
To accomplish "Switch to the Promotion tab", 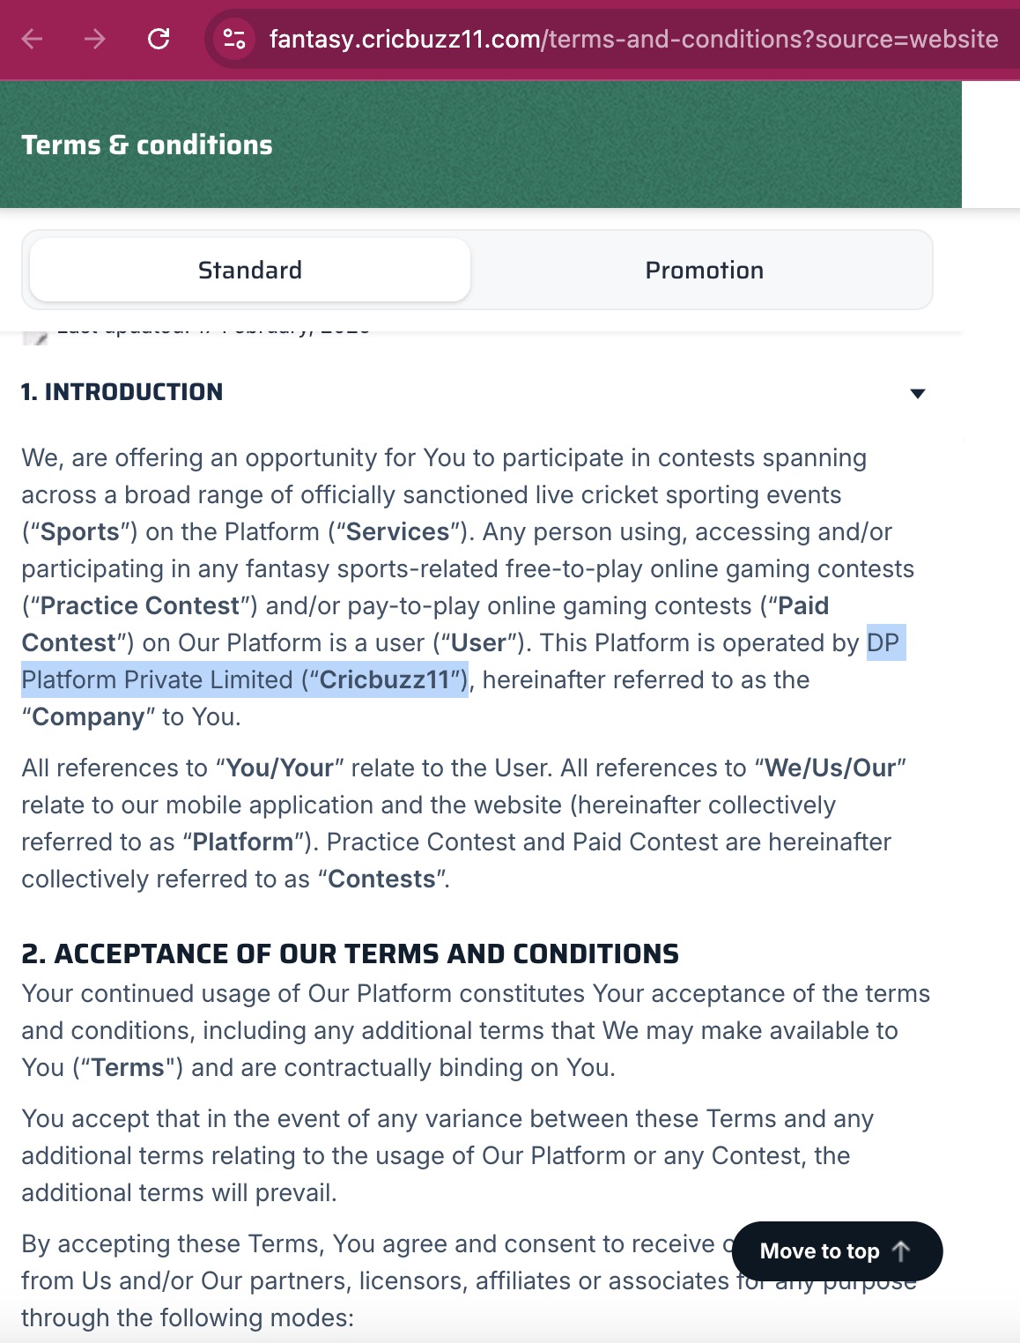I will click(704, 270).
